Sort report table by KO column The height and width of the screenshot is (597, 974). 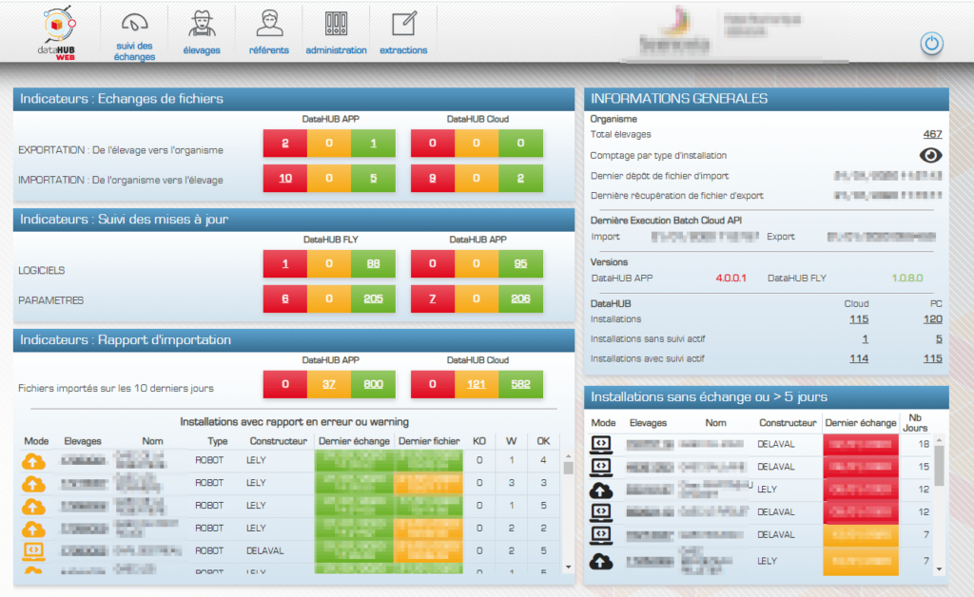pyautogui.click(x=479, y=441)
